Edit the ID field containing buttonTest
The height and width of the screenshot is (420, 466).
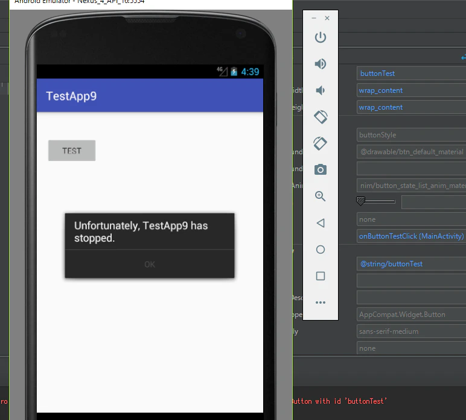coord(411,74)
